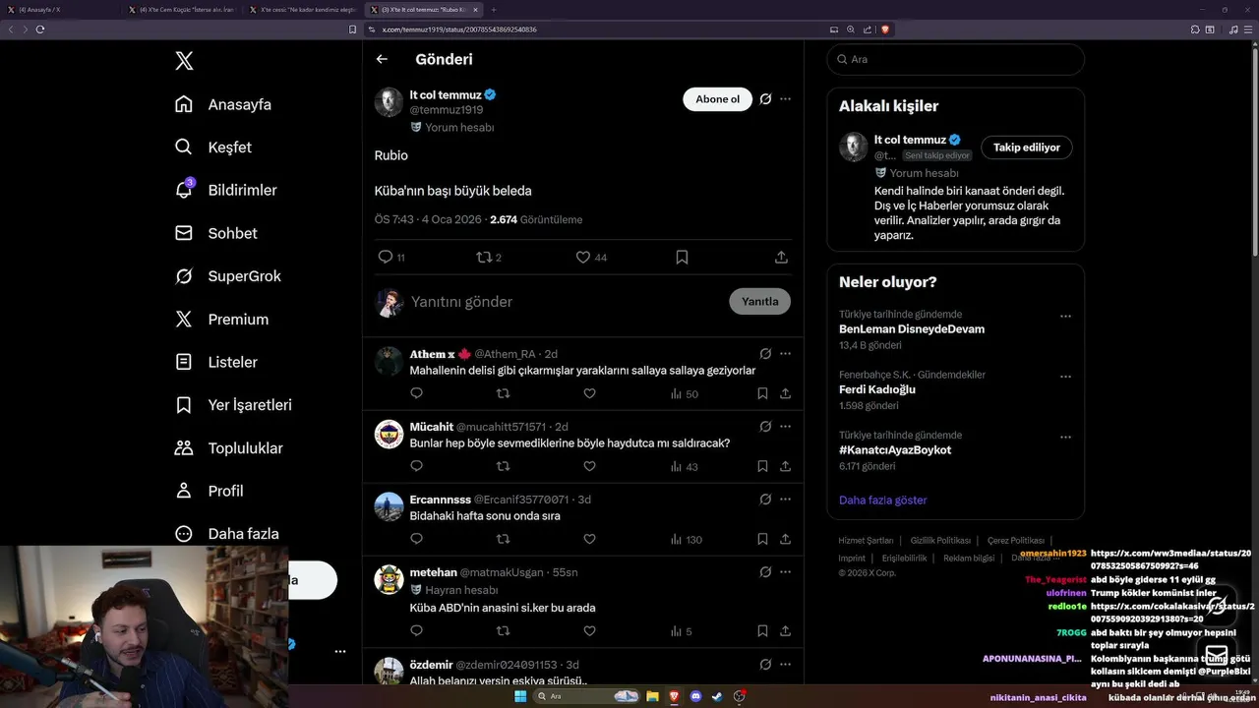
Task: Open Keşfet in the sidebar
Action: click(213, 147)
